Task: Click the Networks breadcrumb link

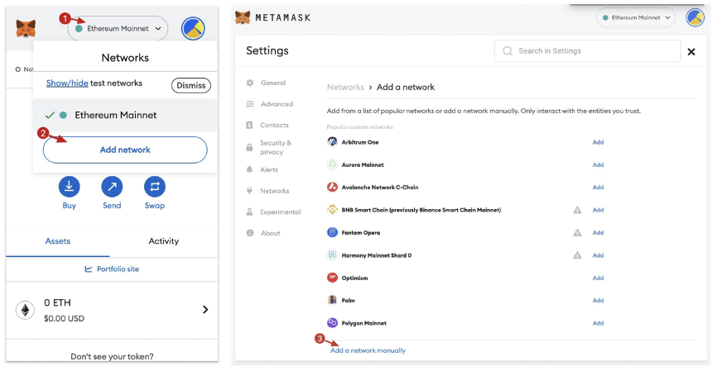Action: (x=345, y=87)
